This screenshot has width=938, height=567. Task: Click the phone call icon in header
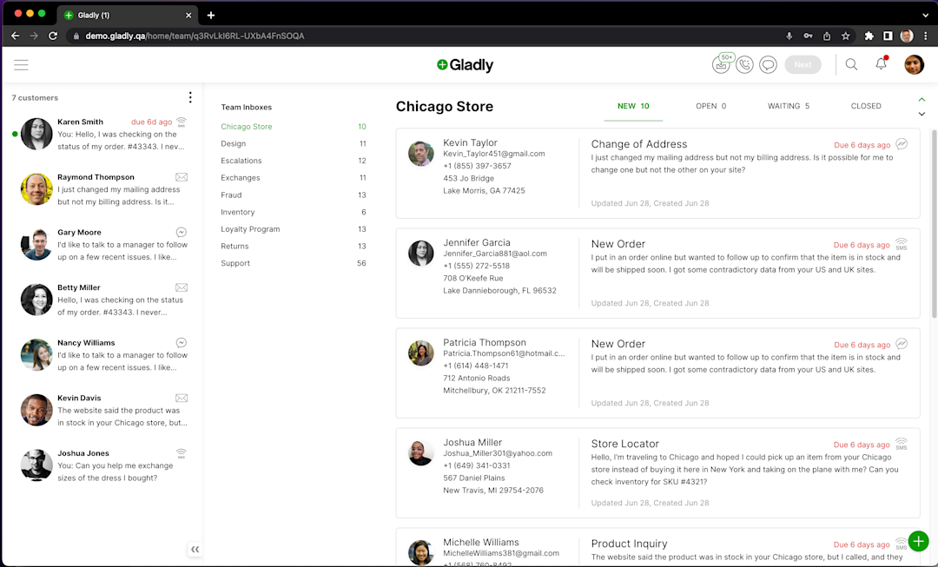point(745,64)
